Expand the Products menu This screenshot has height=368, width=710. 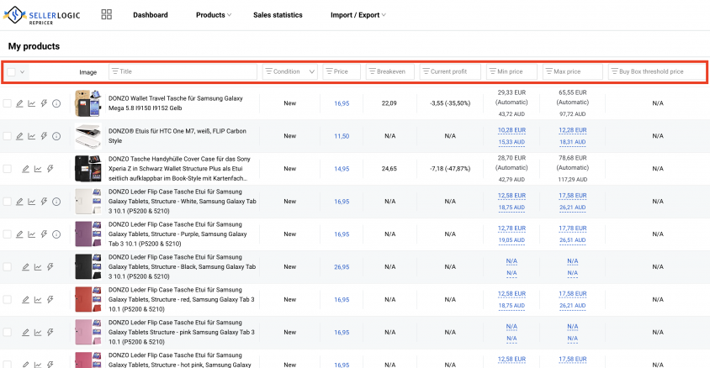click(214, 15)
